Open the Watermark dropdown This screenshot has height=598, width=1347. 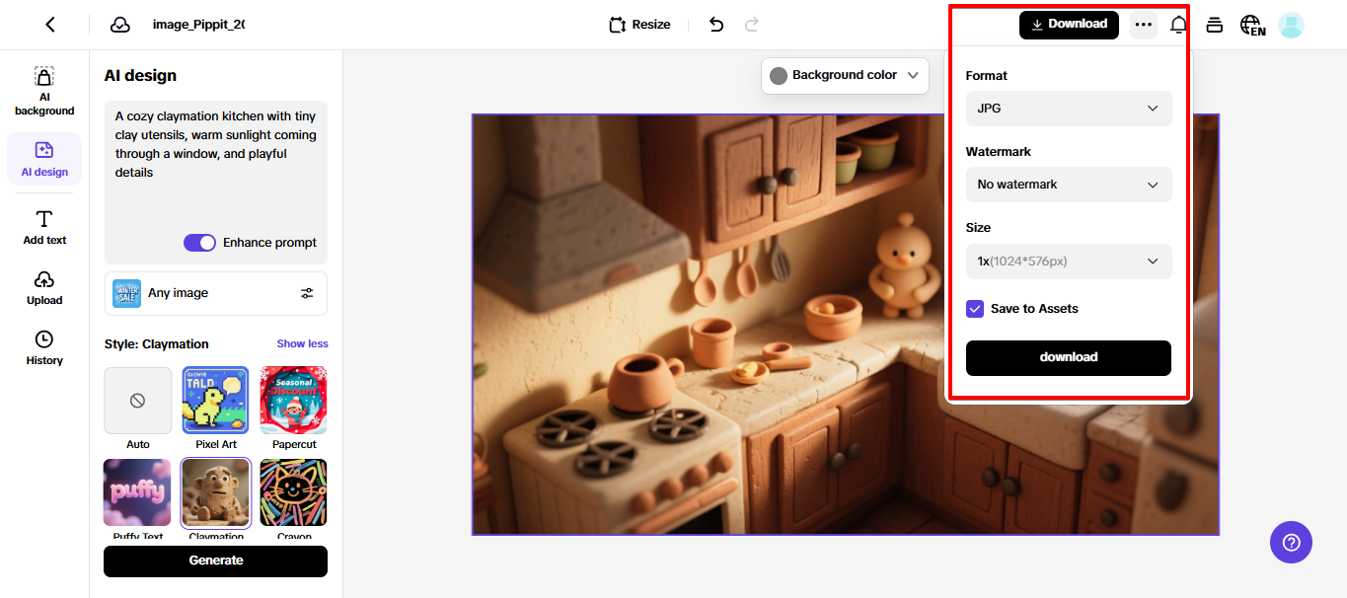[1068, 185]
